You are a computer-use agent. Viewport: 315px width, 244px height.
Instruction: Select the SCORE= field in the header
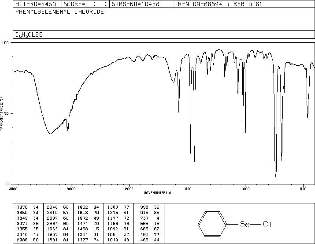point(85,4)
